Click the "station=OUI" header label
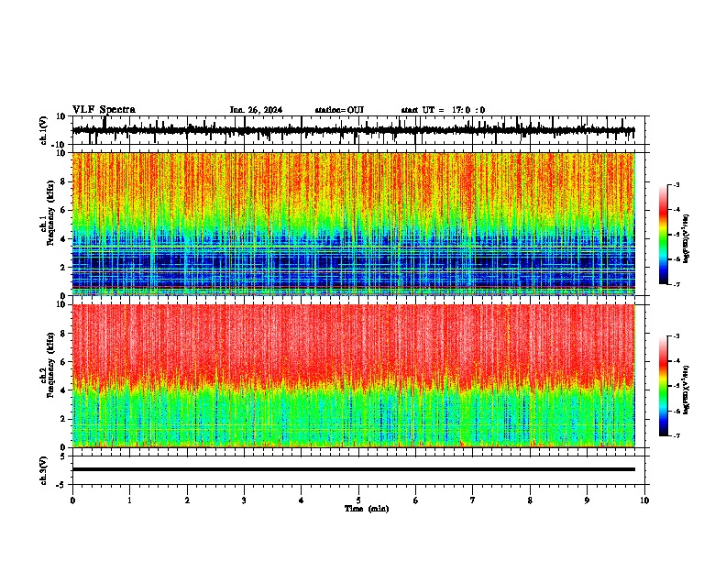The height and width of the screenshot is (561, 726). [x=339, y=110]
